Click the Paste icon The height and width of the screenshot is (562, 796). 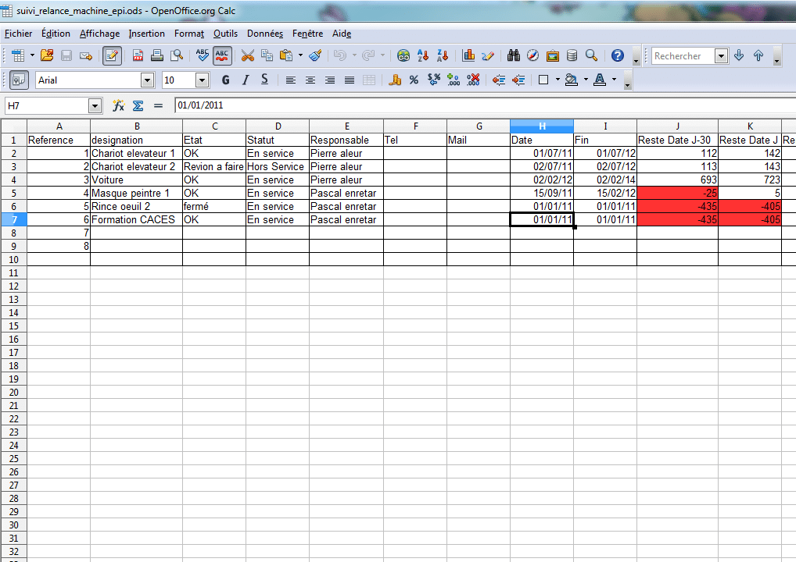pos(286,55)
